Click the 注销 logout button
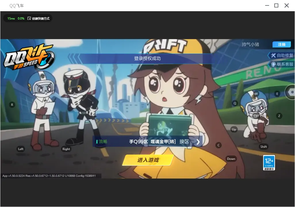 [x=282, y=44]
